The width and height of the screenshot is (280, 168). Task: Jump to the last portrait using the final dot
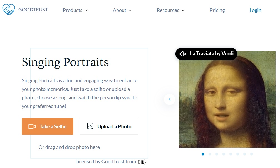[x=252, y=154]
